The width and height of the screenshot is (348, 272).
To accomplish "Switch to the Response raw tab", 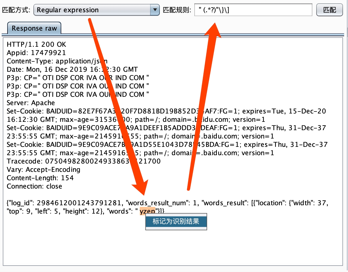I will (34, 28).
